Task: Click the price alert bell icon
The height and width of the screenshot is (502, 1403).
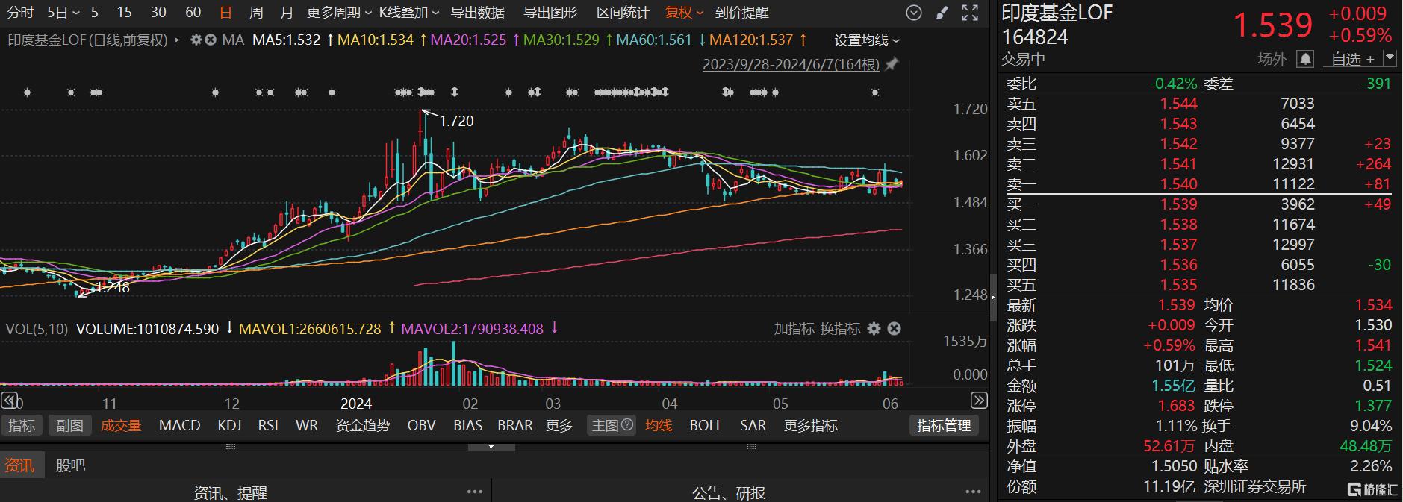Action: [1305, 58]
